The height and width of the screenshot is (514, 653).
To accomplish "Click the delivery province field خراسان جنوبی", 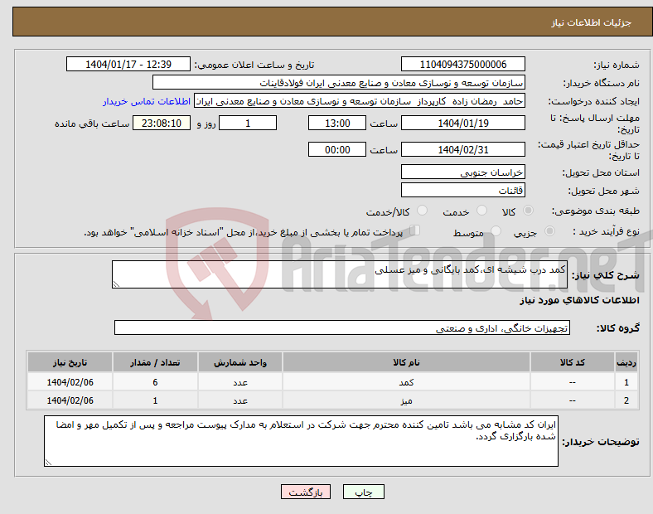I will [x=462, y=172].
